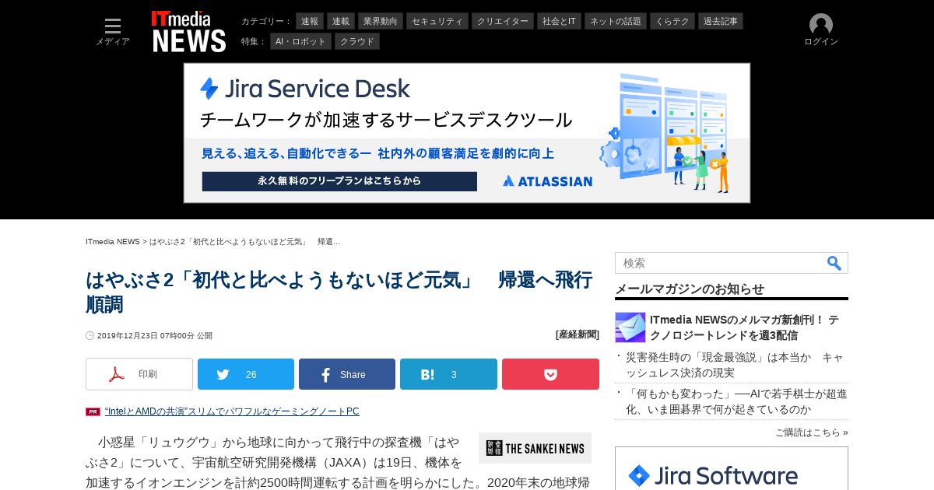Screen dimensions: 934x490
Task: Click the メールマガジンのお知らせ heading
Action: [690, 289]
